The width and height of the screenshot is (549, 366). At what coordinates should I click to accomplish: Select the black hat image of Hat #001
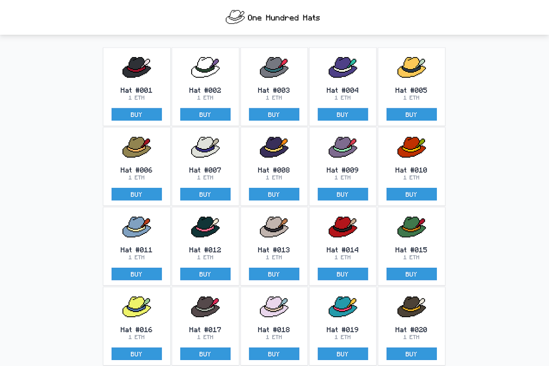tap(136, 66)
